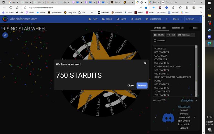214x134 pixels.
Task: Open the Add image dropdown
Action: (x=186, y=35)
